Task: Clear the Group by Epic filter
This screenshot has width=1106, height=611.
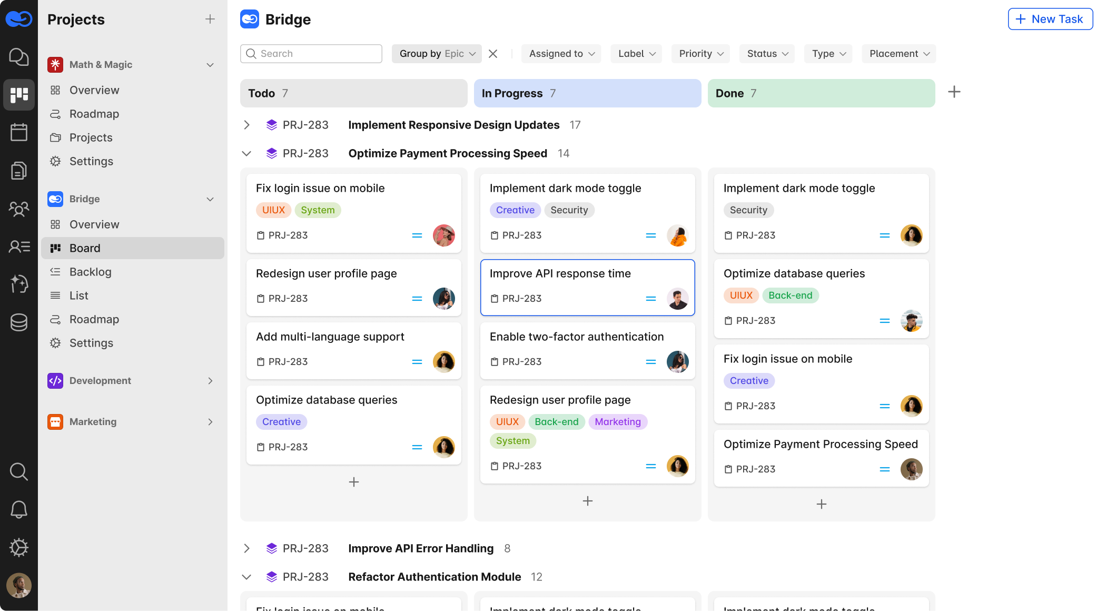Action: pyautogui.click(x=493, y=54)
